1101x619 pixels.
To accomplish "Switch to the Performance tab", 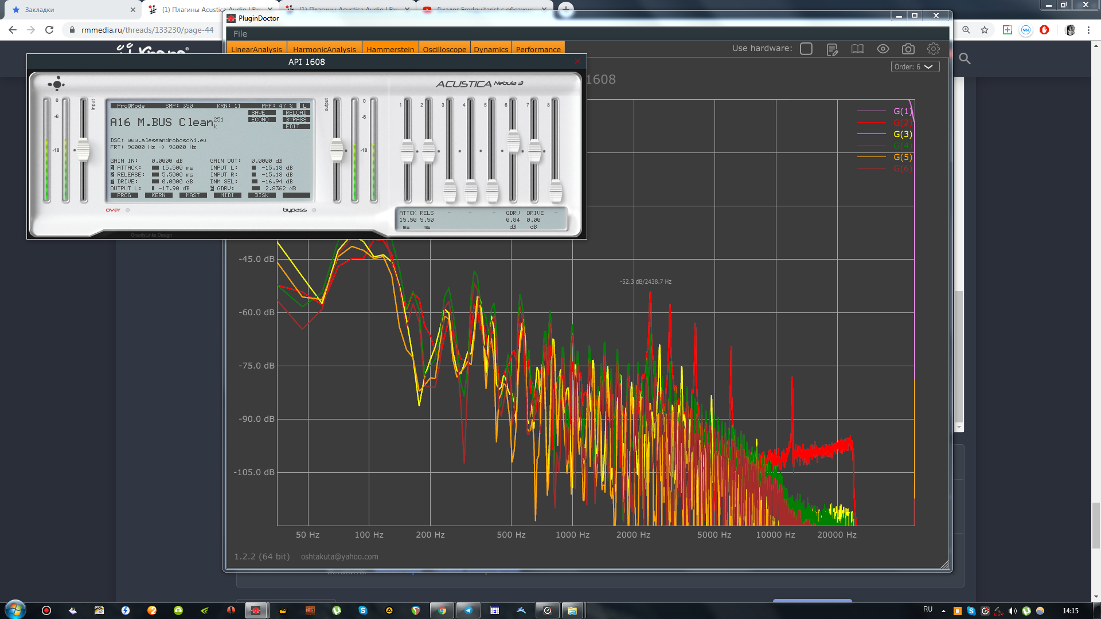I will tap(538, 49).
